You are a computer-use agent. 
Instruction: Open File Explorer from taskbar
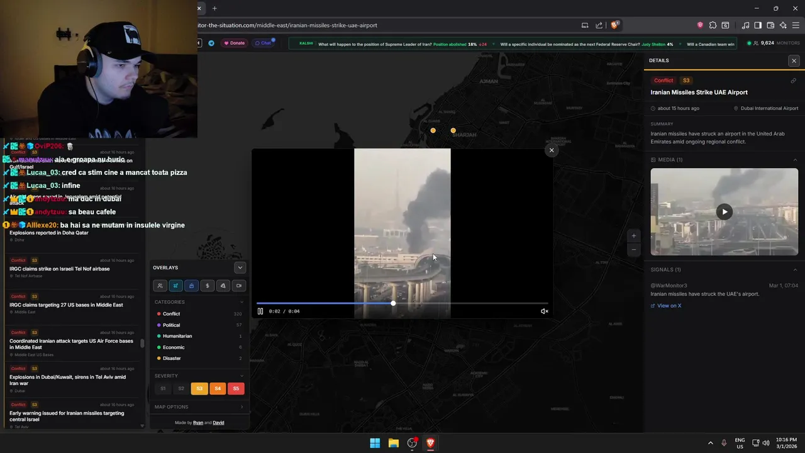click(x=394, y=443)
